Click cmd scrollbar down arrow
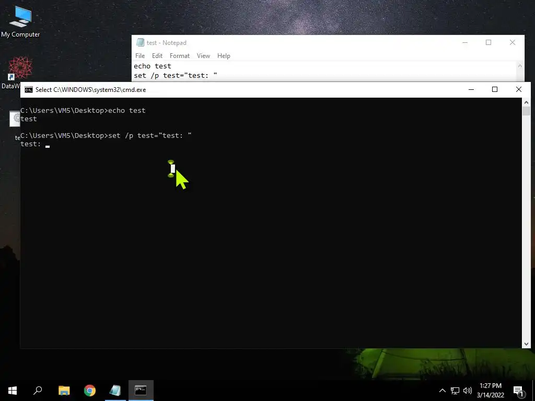The image size is (535, 401). [526, 344]
